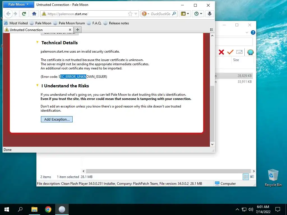Open the Recycle Bin desktop icon
This screenshot has width=287, height=215.
pos(273,178)
